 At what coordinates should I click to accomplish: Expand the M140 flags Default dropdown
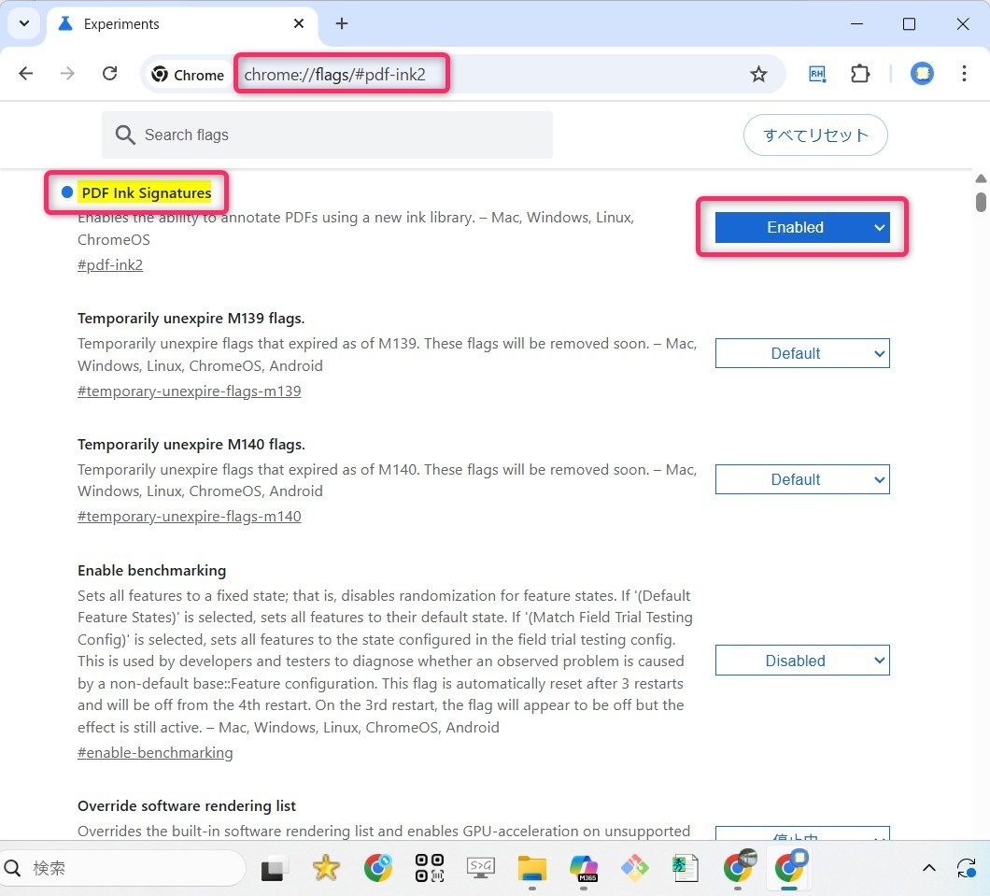point(801,479)
